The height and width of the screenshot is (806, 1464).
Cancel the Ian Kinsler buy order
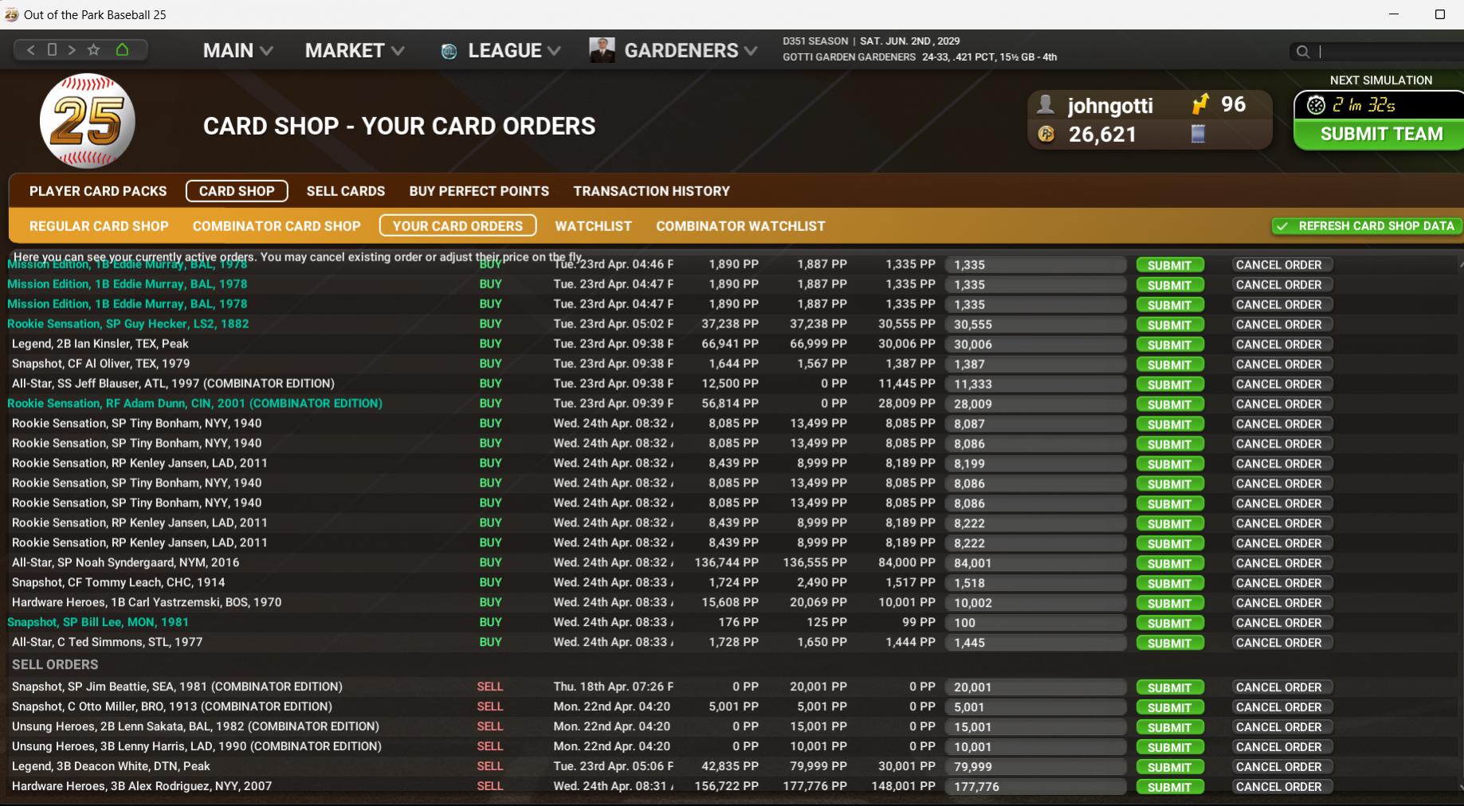pos(1278,344)
